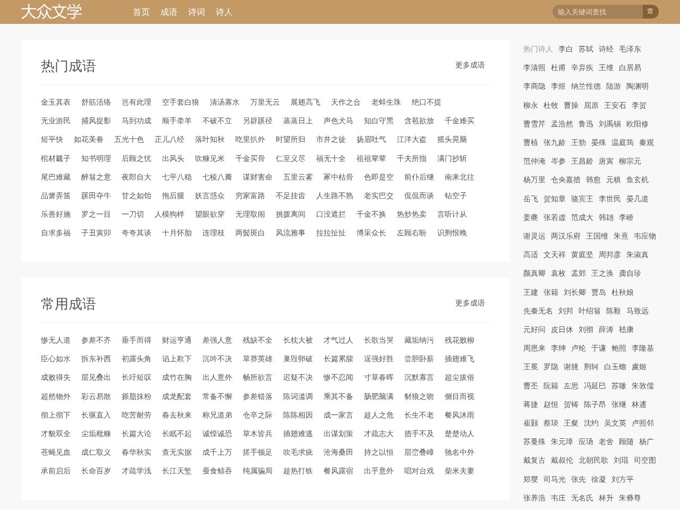The height and width of the screenshot is (510, 680).
Task: Select poet 曹雪芹 in sidebar
Action: point(534,124)
